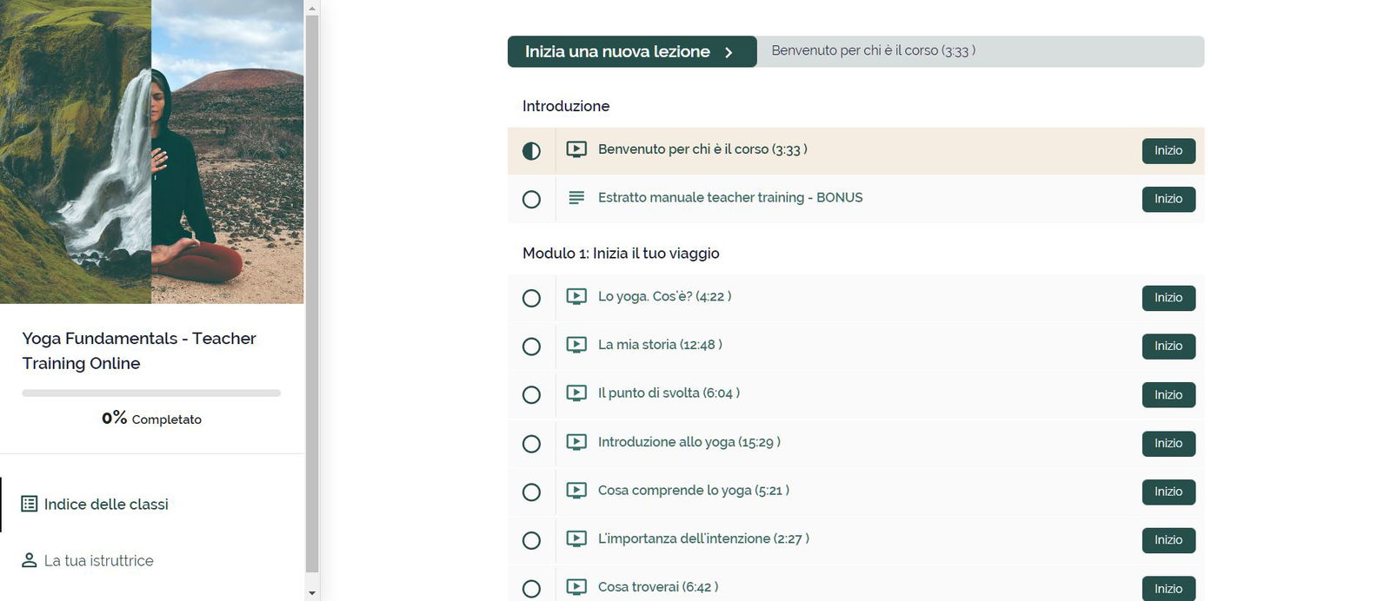Click text document icon beside Estratto manuale BONUS
Image resolution: width=1391 pixels, height=601 pixels.
pyautogui.click(x=576, y=198)
